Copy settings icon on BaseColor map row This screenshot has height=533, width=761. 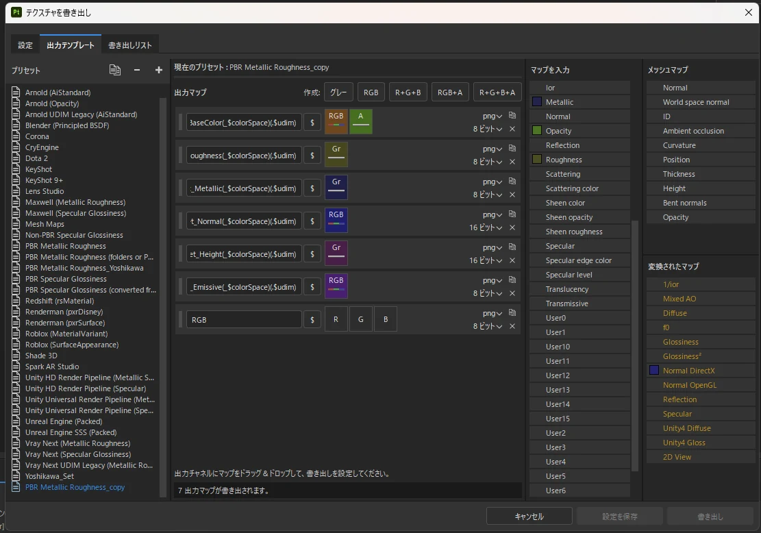click(512, 116)
